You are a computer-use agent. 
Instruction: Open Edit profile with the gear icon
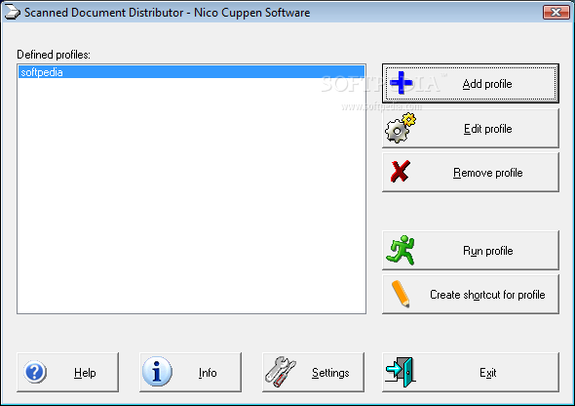[471, 129]
